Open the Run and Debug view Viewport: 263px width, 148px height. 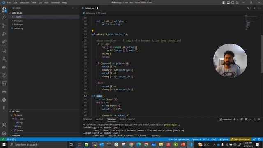pyautogui.click(x=4, y=34)
